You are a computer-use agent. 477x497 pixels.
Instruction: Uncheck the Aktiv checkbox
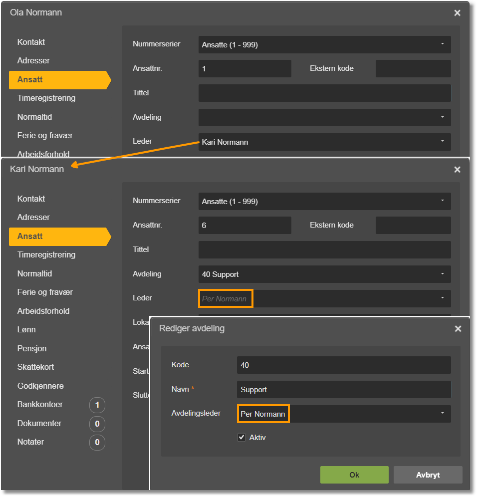pyautogui.click(x=241, y=438)
